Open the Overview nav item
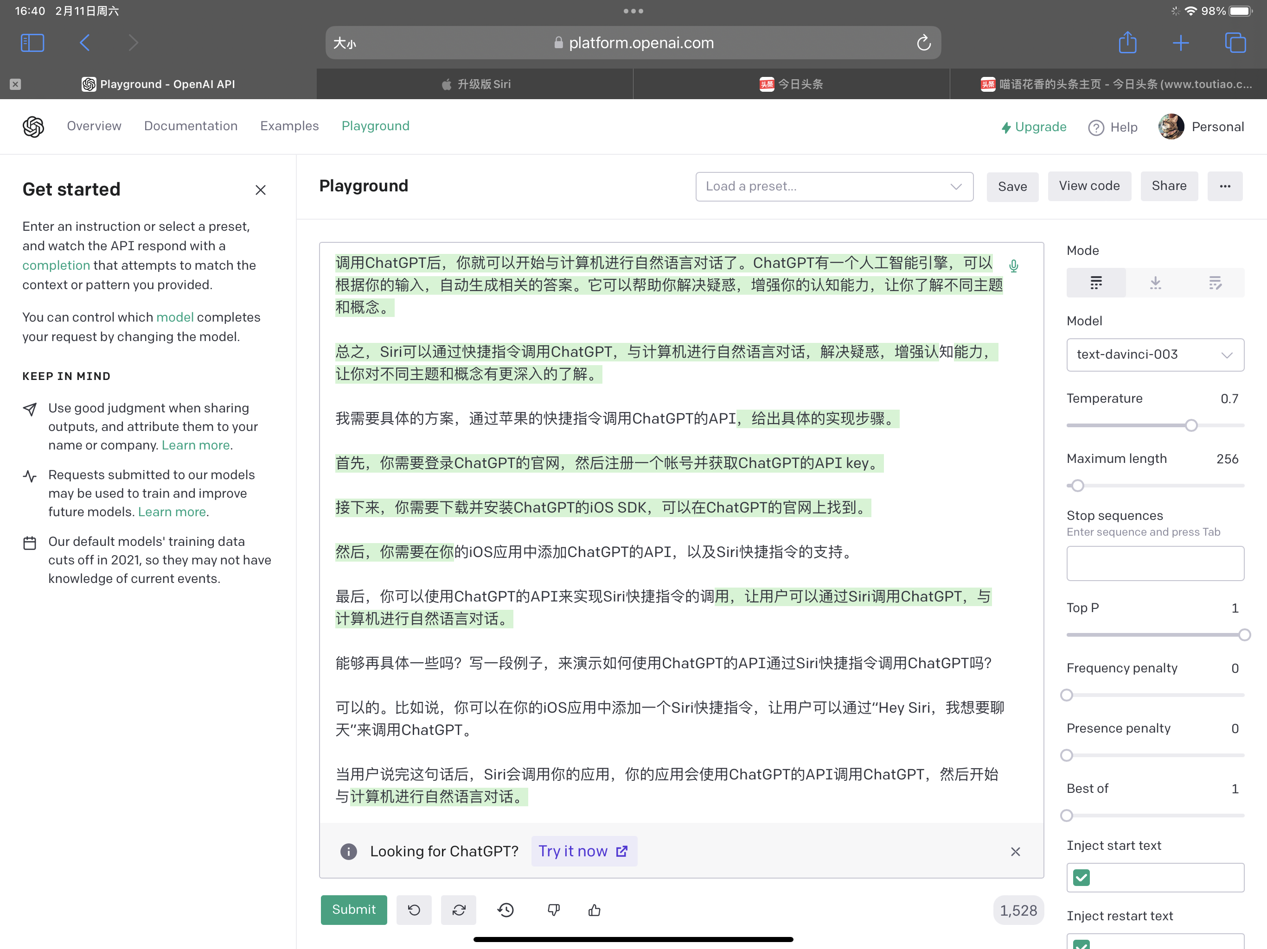Screen dimensions: 1267x949 [94, 126]
